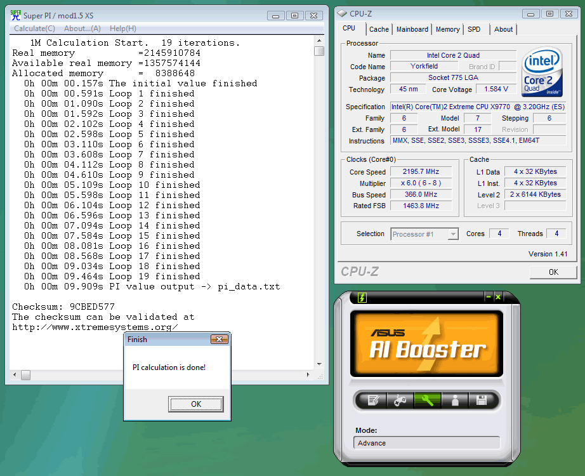Select the green wrench tuning icon

coord(427,400)
